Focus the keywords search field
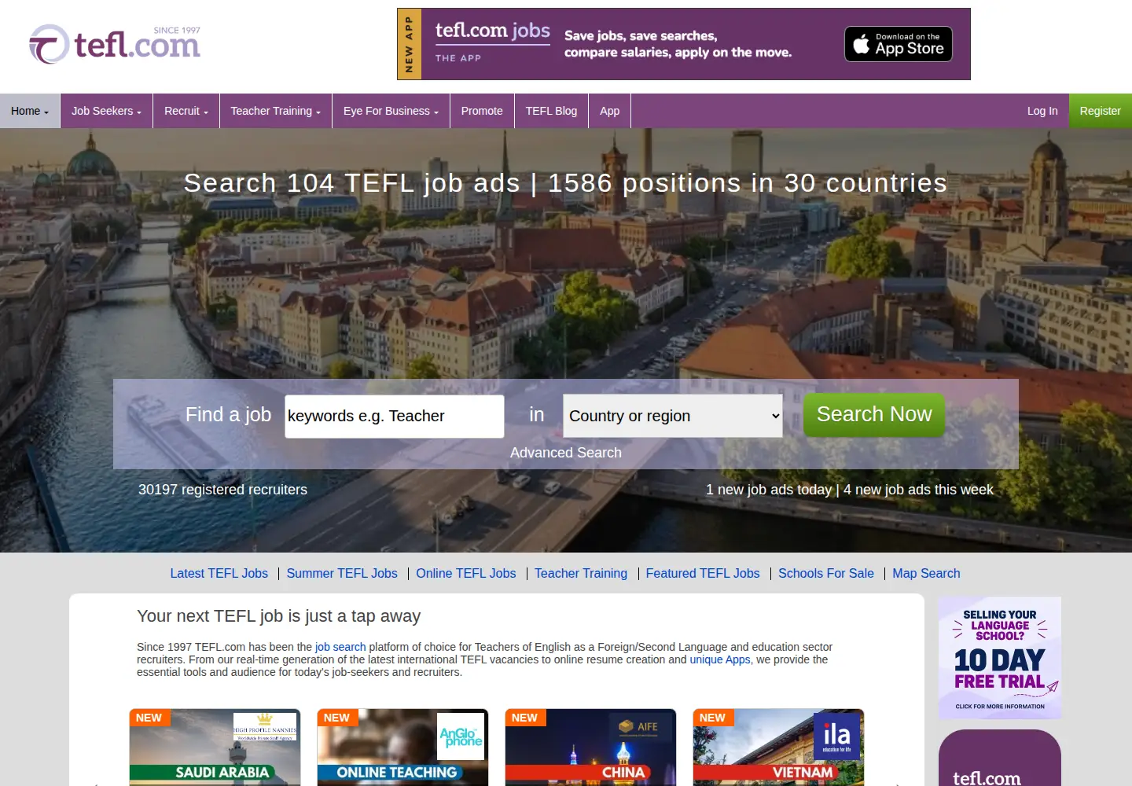Image resolution: width=1132 pixels, height=786 pixels. point(394,416)
